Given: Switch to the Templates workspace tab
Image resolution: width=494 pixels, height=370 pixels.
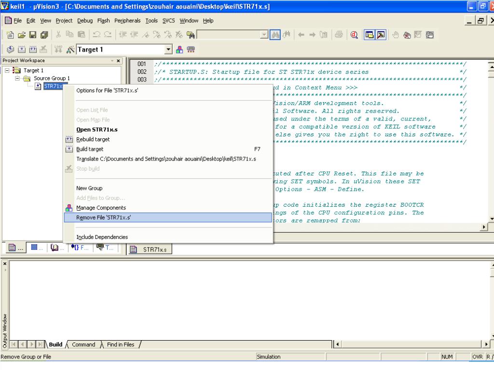Looking at the screenshot, I should pos(105,248).
